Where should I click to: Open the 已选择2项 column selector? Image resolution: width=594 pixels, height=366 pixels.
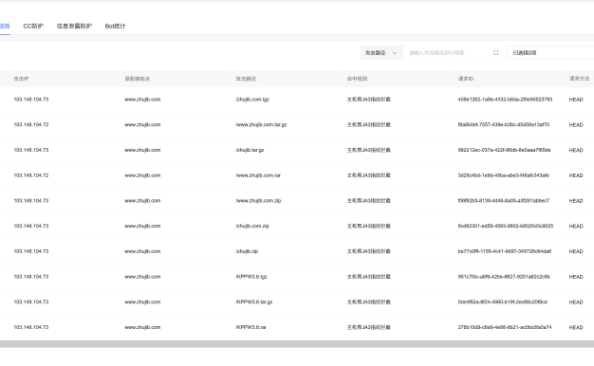point(550,53)
